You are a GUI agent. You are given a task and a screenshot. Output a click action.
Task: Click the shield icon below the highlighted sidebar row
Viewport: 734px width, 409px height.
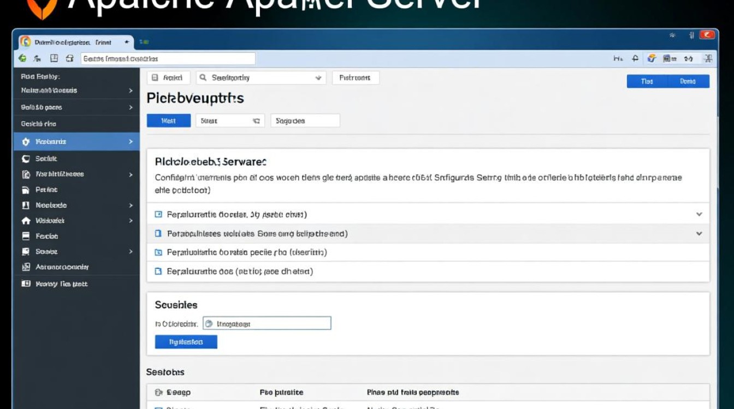pos(25,159)
